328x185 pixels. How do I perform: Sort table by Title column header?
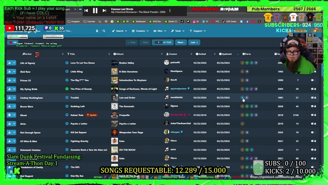pos(71,54)
